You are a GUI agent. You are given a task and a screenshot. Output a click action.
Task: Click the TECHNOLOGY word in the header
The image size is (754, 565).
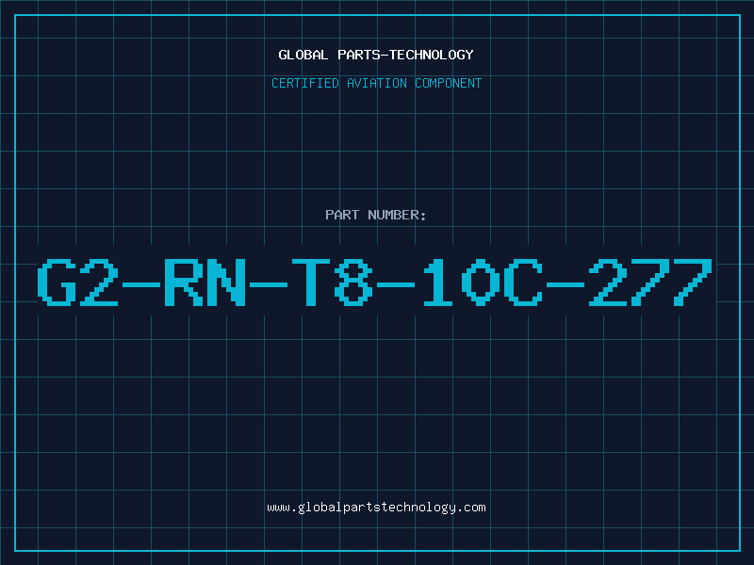pyautogui.click(x=432, y=55)
